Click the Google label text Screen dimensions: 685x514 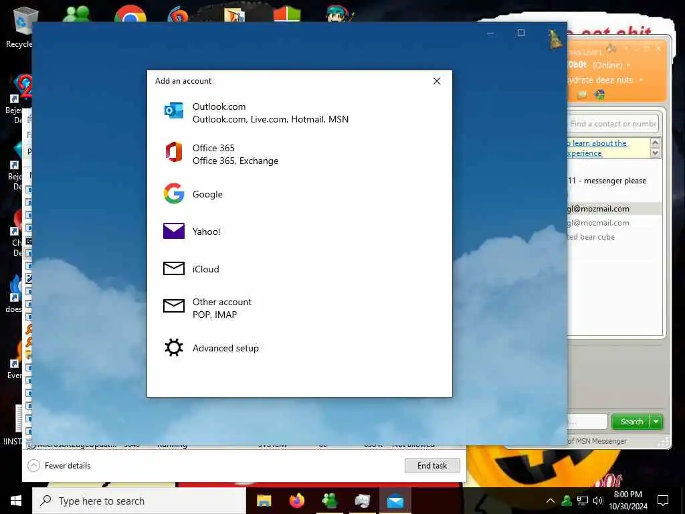pyautogui.click(x=207, y=195)
